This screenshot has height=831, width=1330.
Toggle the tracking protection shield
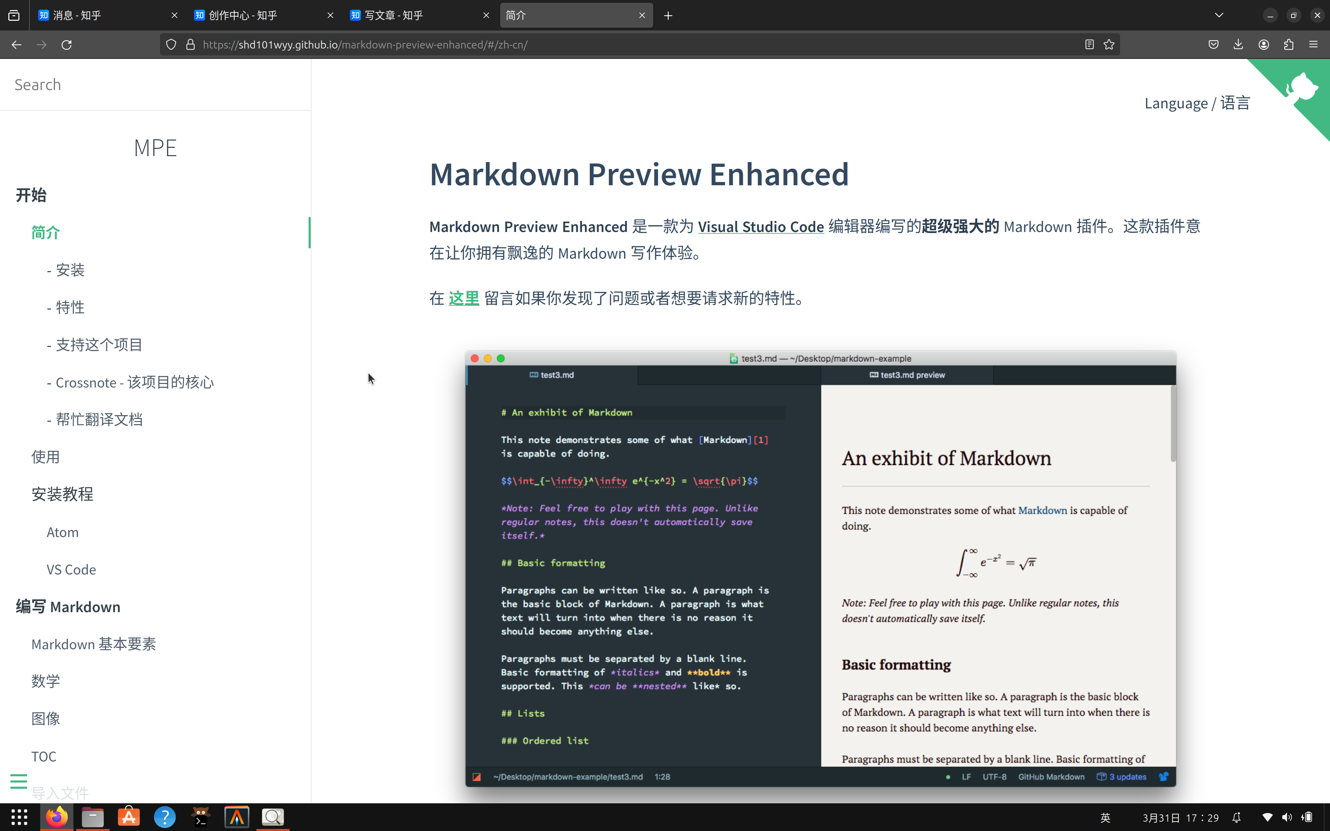point(171,45)
